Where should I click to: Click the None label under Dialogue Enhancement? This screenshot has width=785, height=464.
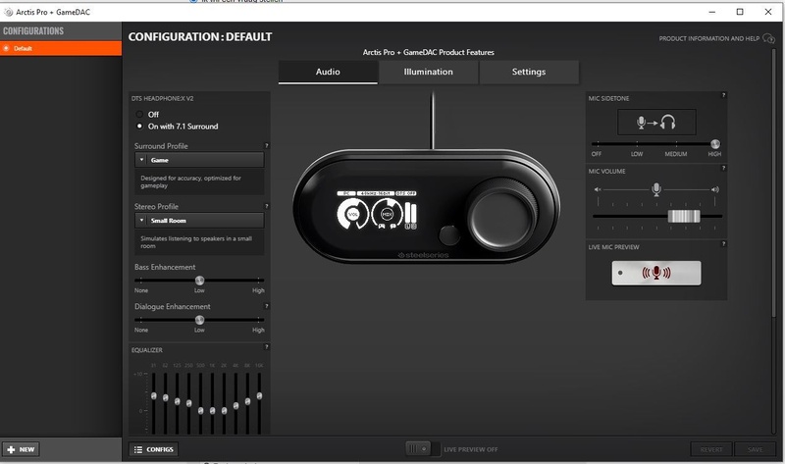[x=141, y=330]
